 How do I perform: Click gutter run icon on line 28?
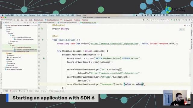[x=44, y=58]
